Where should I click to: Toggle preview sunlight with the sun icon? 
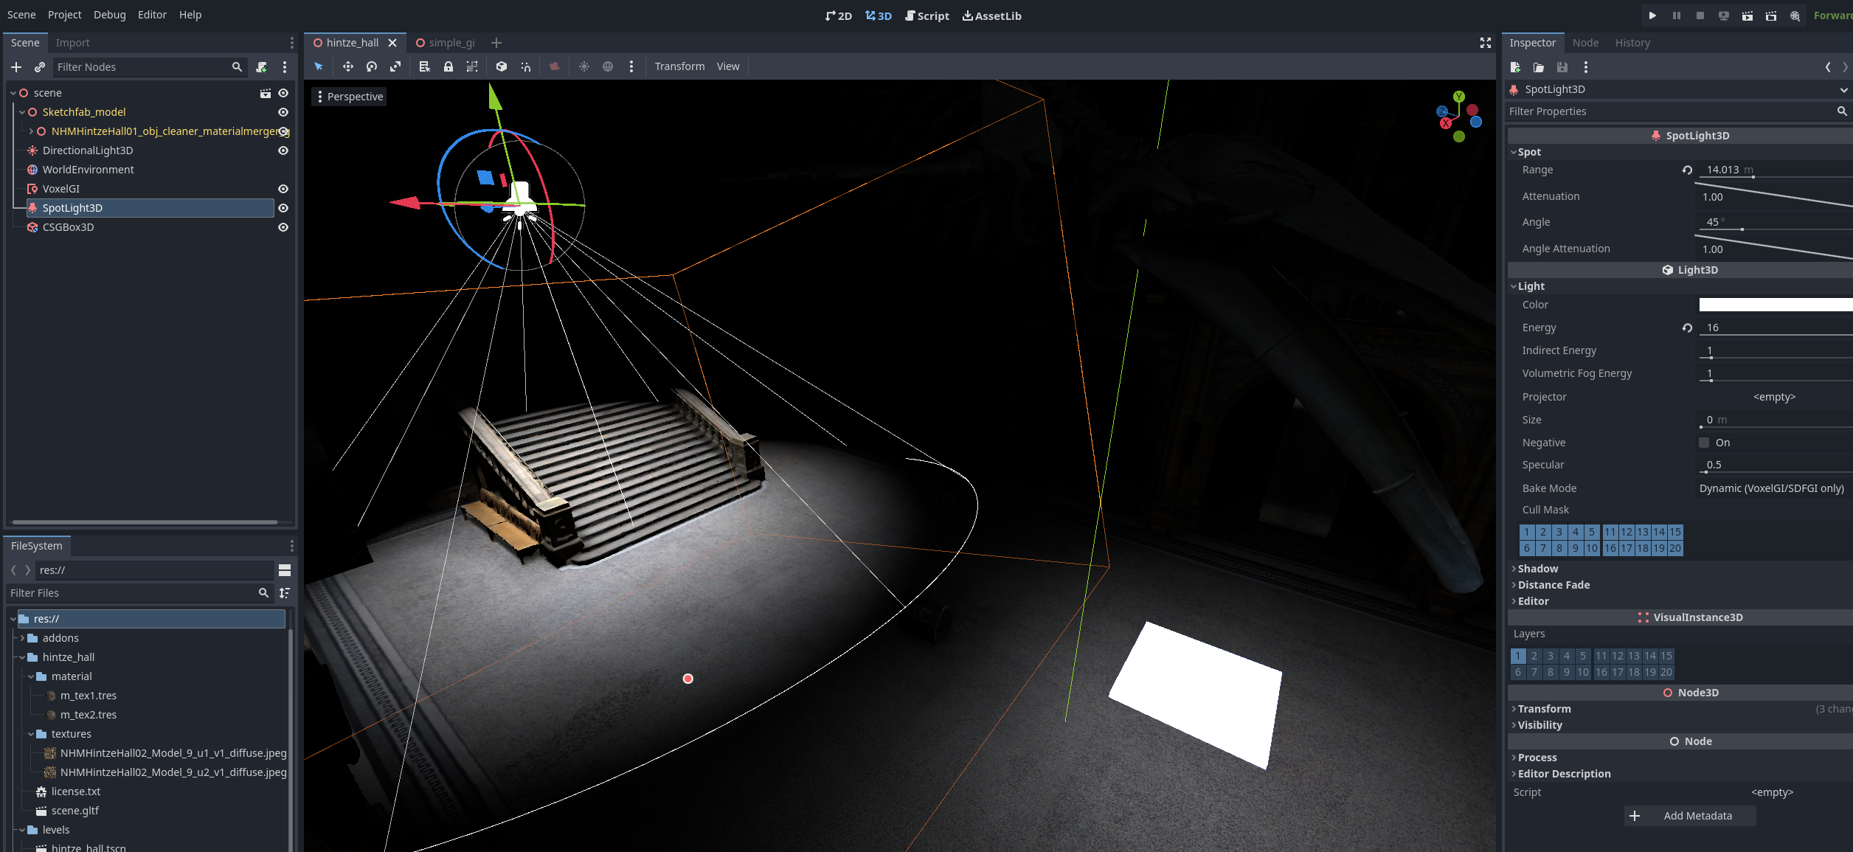coord(584,66)
